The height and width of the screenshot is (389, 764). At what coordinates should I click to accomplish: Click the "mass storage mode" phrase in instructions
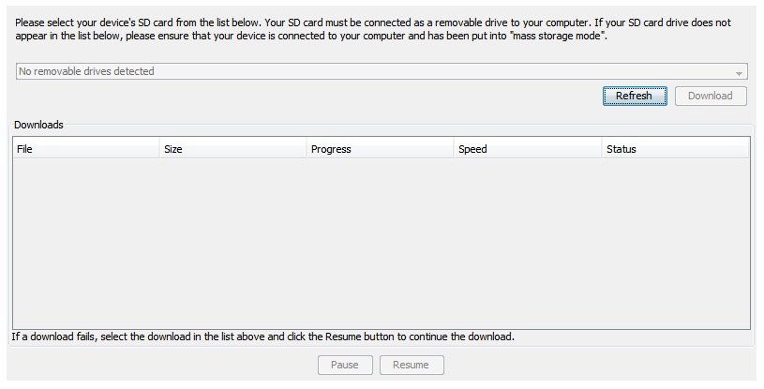pos(558,36)
